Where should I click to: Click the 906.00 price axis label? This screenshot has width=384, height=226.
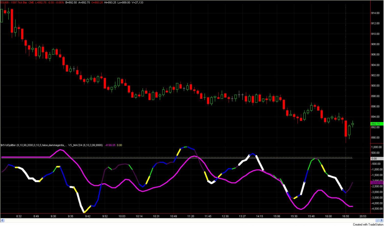(x=375, y=55)
